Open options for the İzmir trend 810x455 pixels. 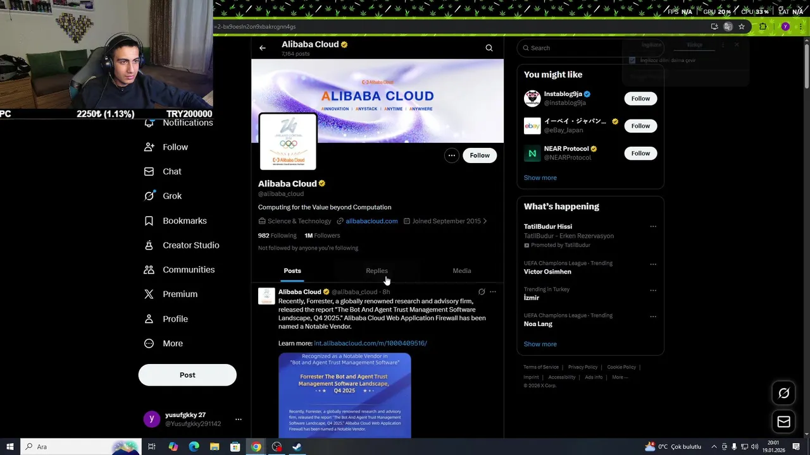653,291
